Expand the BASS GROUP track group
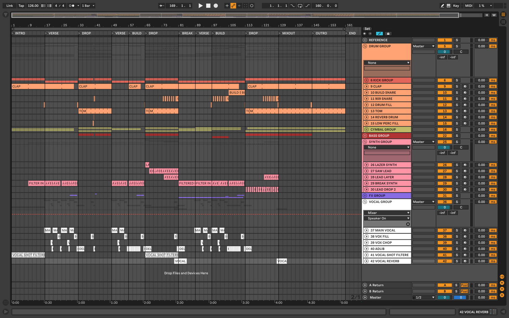The image size is (509, 318). pos(365,136)
